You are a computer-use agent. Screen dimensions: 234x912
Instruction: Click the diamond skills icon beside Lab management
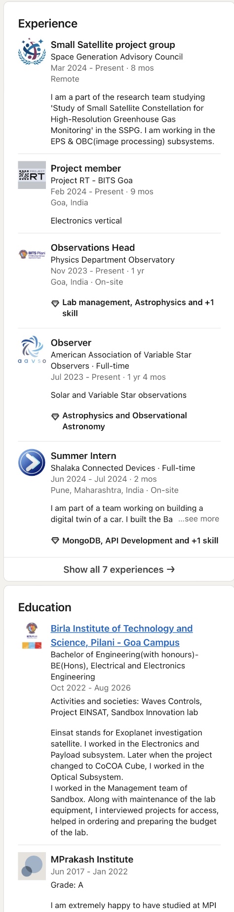pos(55,303)
